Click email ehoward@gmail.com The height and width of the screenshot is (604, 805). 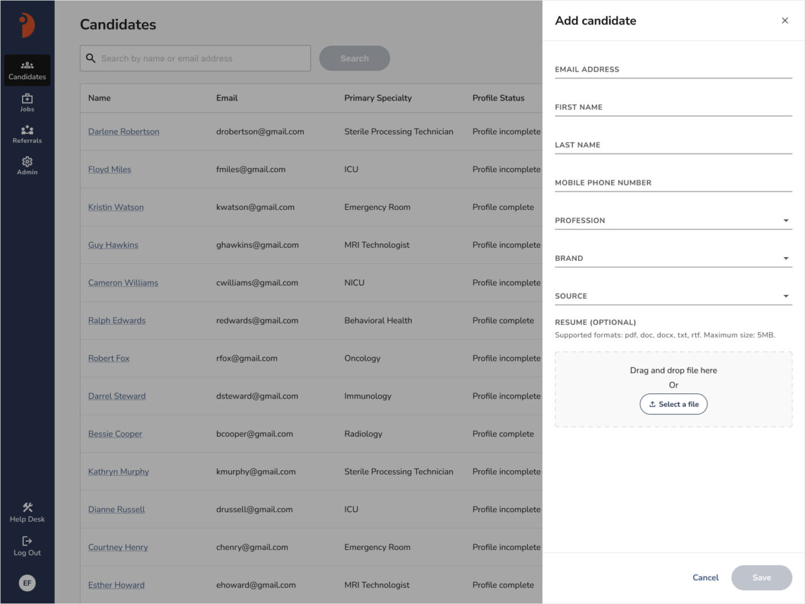coord(256,585)
